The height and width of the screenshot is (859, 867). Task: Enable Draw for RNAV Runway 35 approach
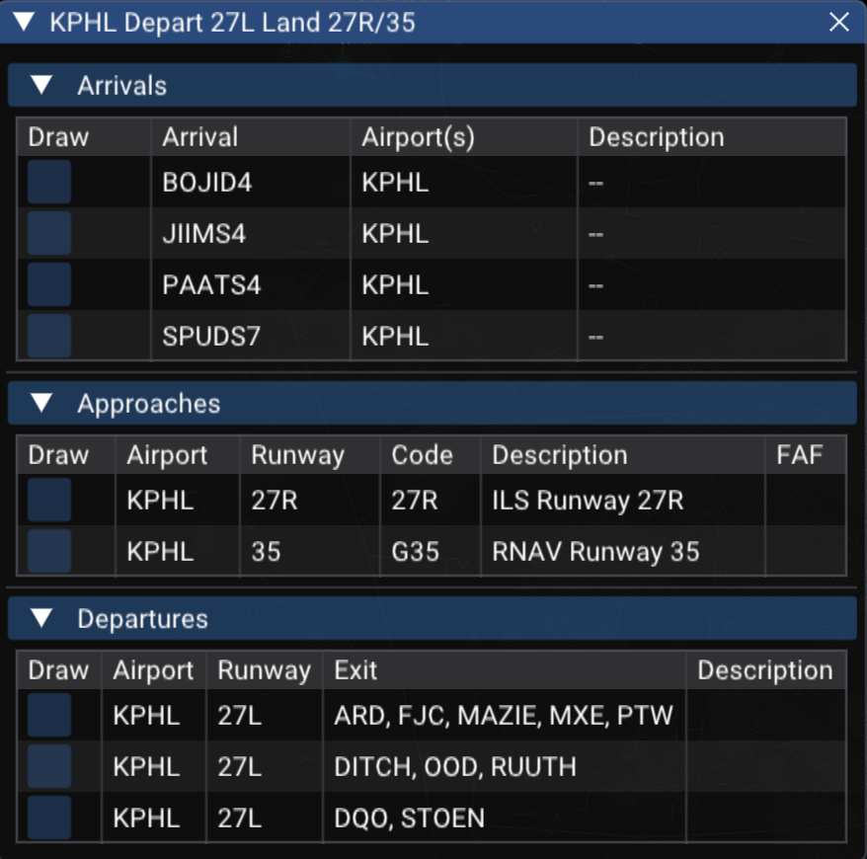coord(49,551)
